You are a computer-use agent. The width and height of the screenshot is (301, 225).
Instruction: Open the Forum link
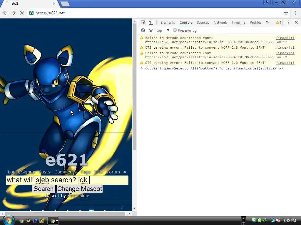coord(113,172)
